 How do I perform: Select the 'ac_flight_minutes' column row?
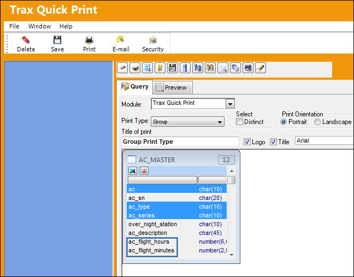coord(176,250)
